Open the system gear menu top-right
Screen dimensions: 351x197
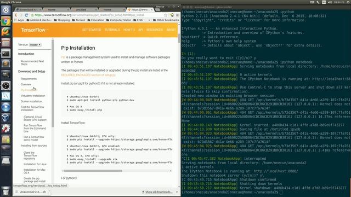pyautogui.click(x=348, y=2)
